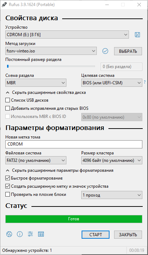Click the checksum checkmark icon
The height and width of the screenshot is (255, 148).
click(x=105, y=51)
